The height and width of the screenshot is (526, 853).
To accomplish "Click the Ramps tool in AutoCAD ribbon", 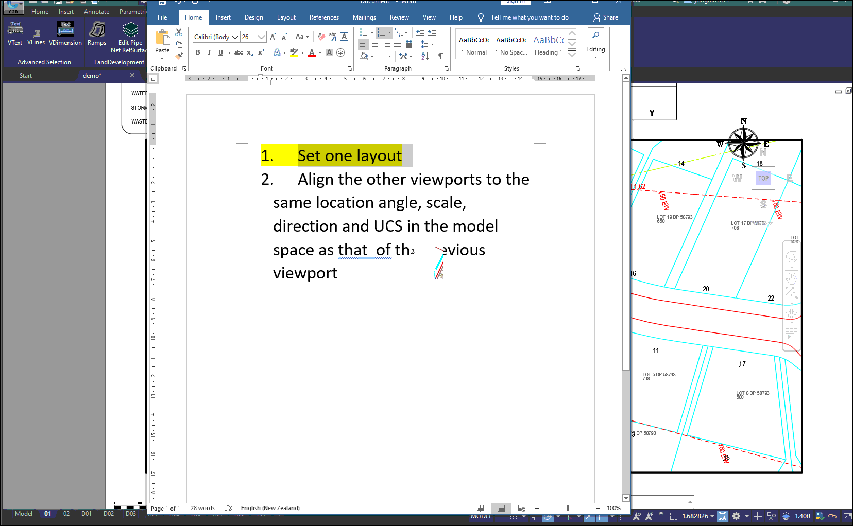I will pyautogui.click(x=97, y=33).
